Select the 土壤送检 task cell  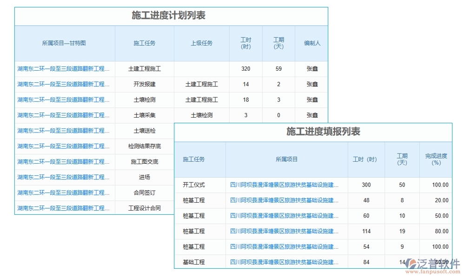(145, 131)
